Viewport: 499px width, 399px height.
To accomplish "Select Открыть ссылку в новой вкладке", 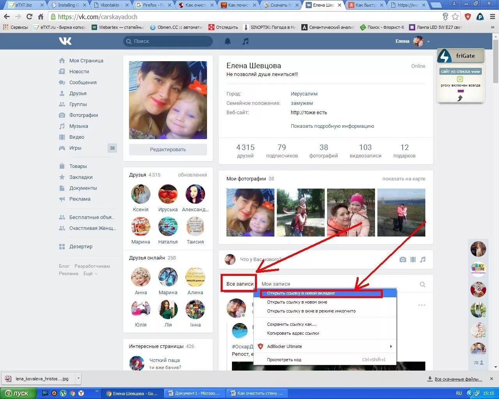I will 325,293.
